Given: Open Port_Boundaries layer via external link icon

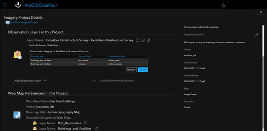Looking at the screenshot, I should point(86,123).
